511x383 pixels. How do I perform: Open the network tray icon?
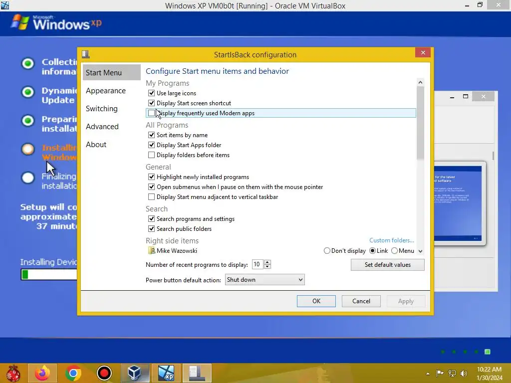click(x=452, y=373)
